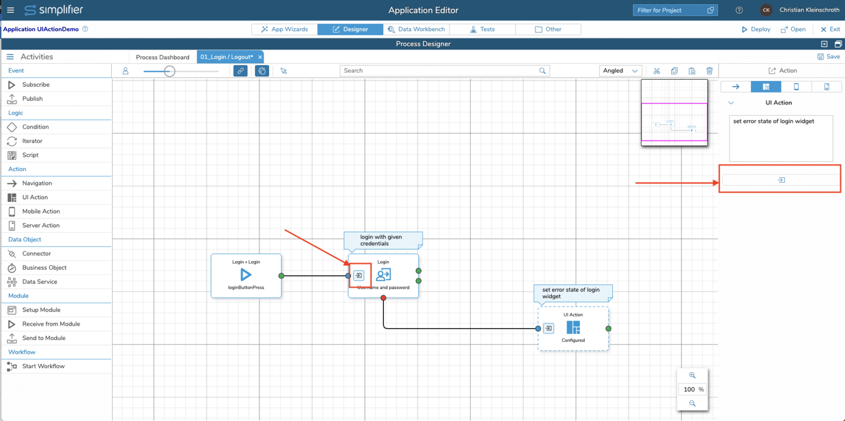Select mobile action type in Action panel
The width and height of the screenshot is (845, 421).
(796, 86)
